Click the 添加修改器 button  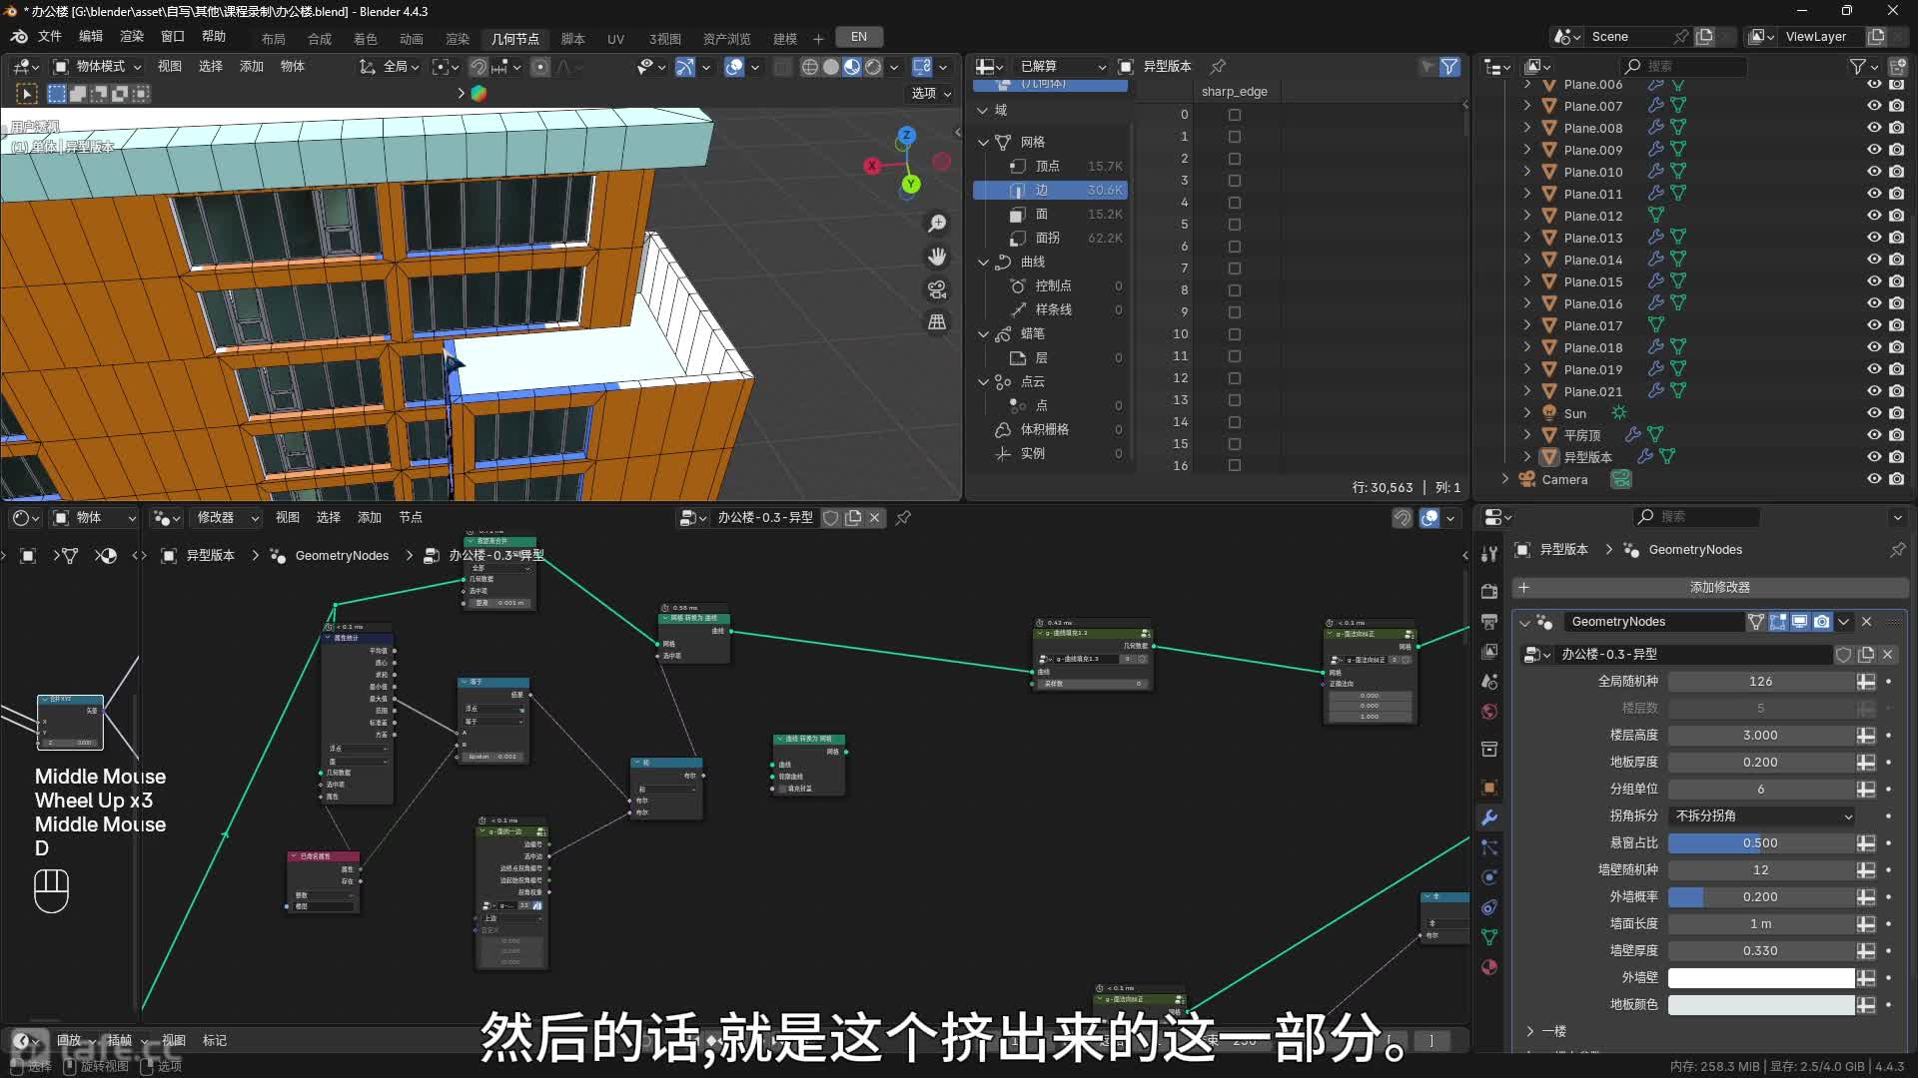[x=1710, y=587]
